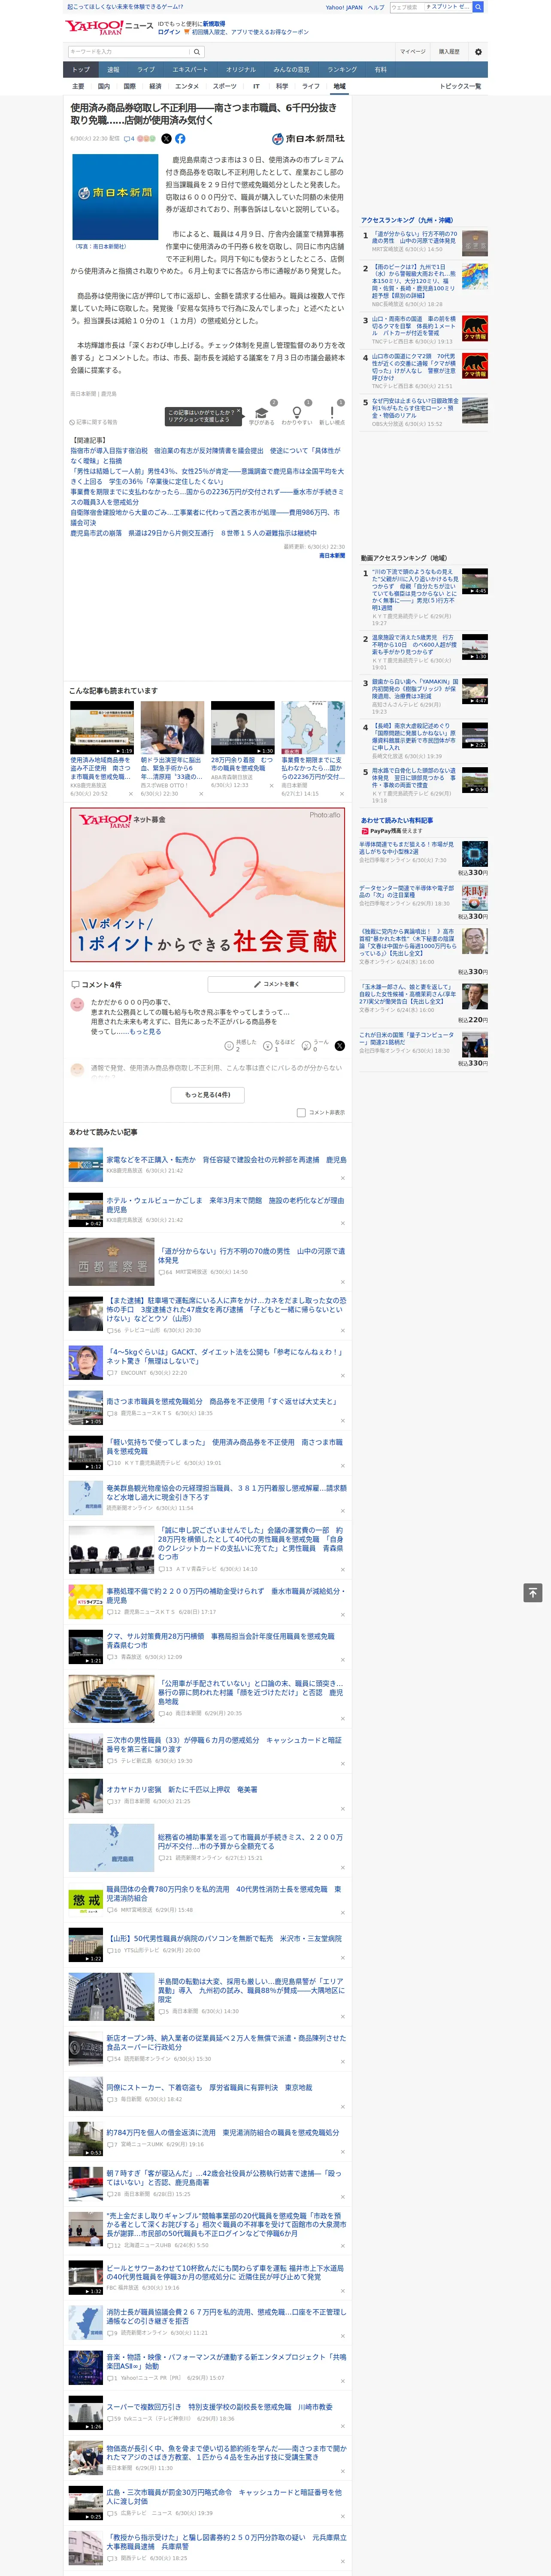Screen dimensions: 551x2576
Task: Open the 量子コンピューター paid article
Action: tap(407, 1039)
